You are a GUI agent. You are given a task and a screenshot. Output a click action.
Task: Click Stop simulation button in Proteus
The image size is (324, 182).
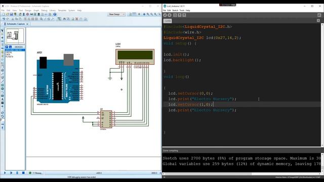click(23, 173)
